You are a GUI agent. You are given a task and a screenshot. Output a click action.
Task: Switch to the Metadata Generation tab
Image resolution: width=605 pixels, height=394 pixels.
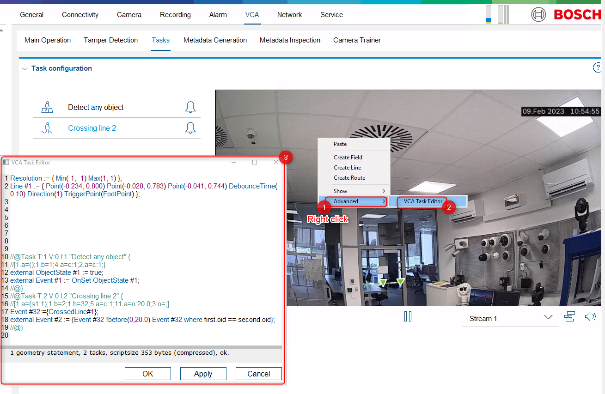(215, 40)
